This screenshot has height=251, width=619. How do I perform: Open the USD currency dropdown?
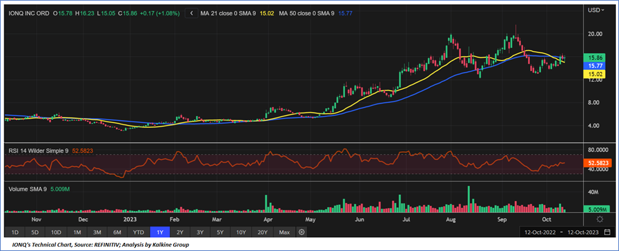point(597,10)
